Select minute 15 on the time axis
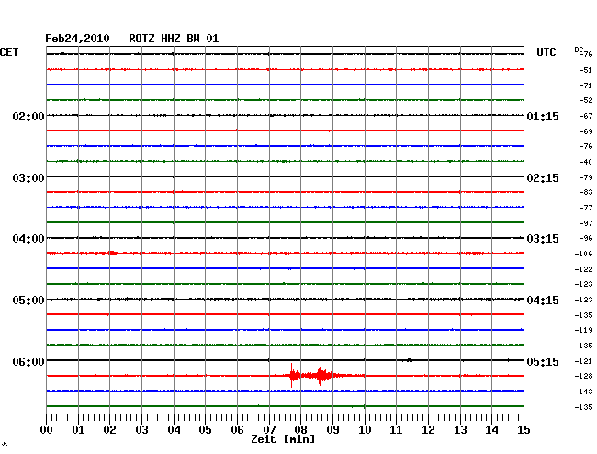 click(524, 430)
